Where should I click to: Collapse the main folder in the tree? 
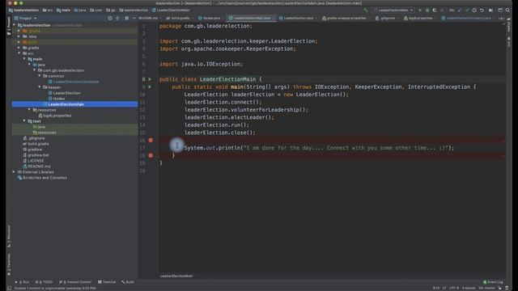[24, 59]
